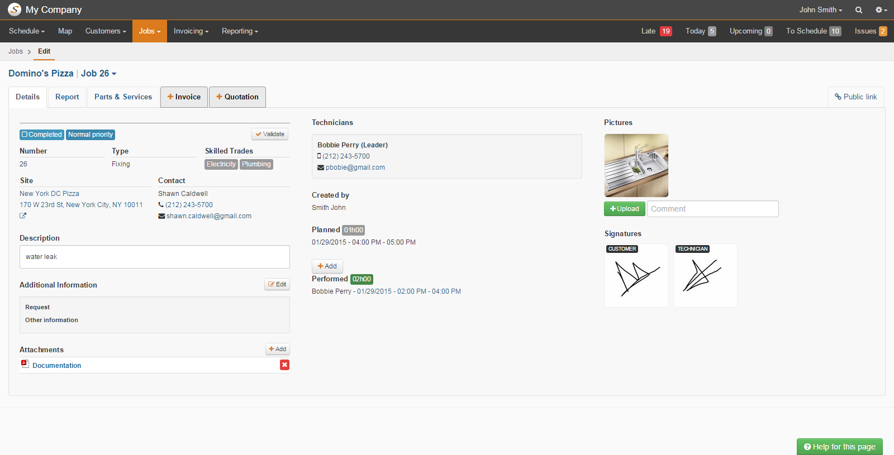The image size is (894, 455).
Task: Open the search magnifier icon
Action: 859,10
